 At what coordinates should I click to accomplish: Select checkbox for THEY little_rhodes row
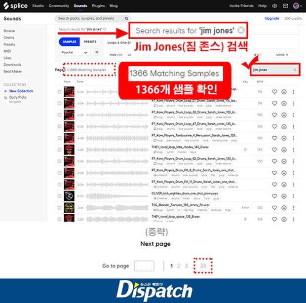60,150
